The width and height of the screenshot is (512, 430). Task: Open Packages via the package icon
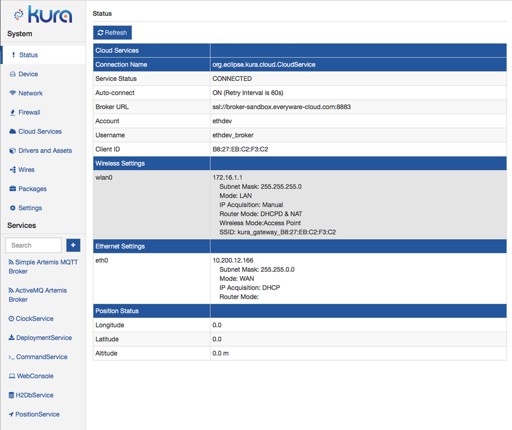coord(12,189)
